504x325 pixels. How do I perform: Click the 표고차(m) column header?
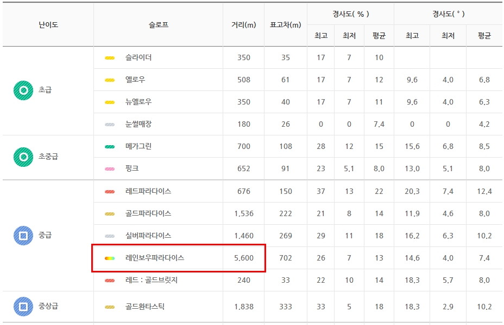point(285,25)
